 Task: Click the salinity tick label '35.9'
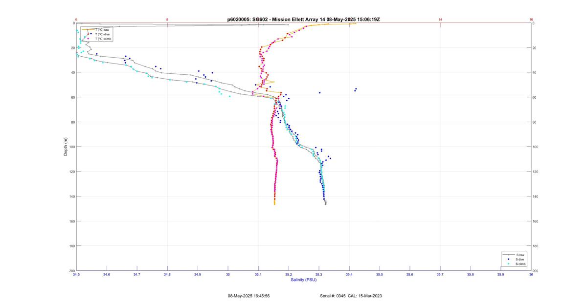[x=501, y=275]
